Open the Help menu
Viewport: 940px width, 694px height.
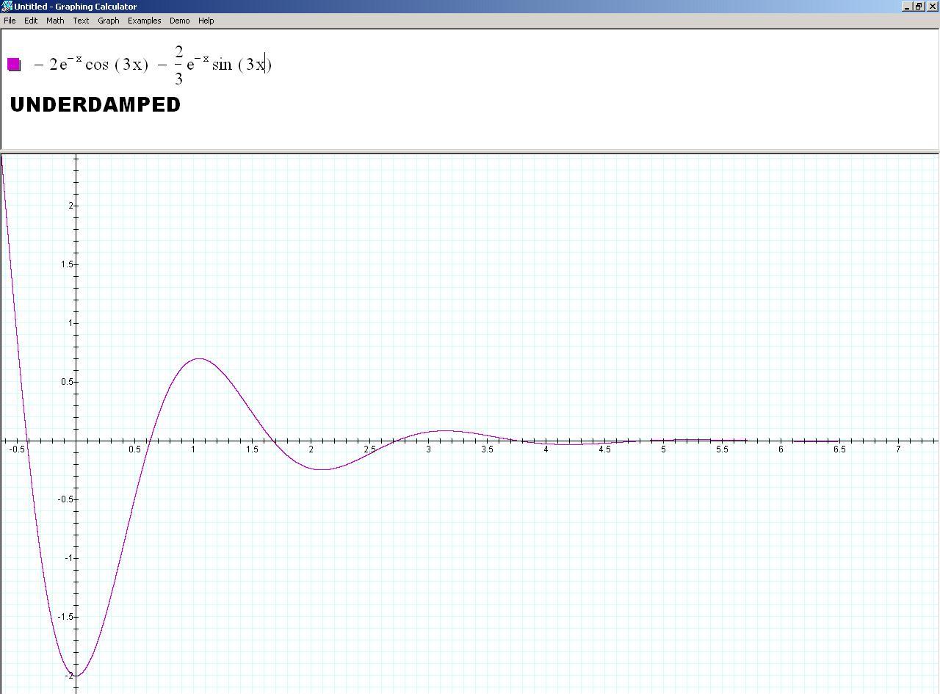coord(206,21)
